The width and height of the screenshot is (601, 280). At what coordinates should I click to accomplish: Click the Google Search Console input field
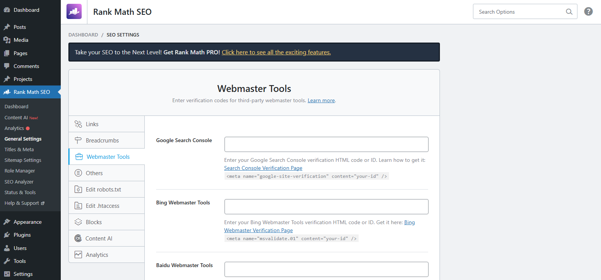(326, 144)
